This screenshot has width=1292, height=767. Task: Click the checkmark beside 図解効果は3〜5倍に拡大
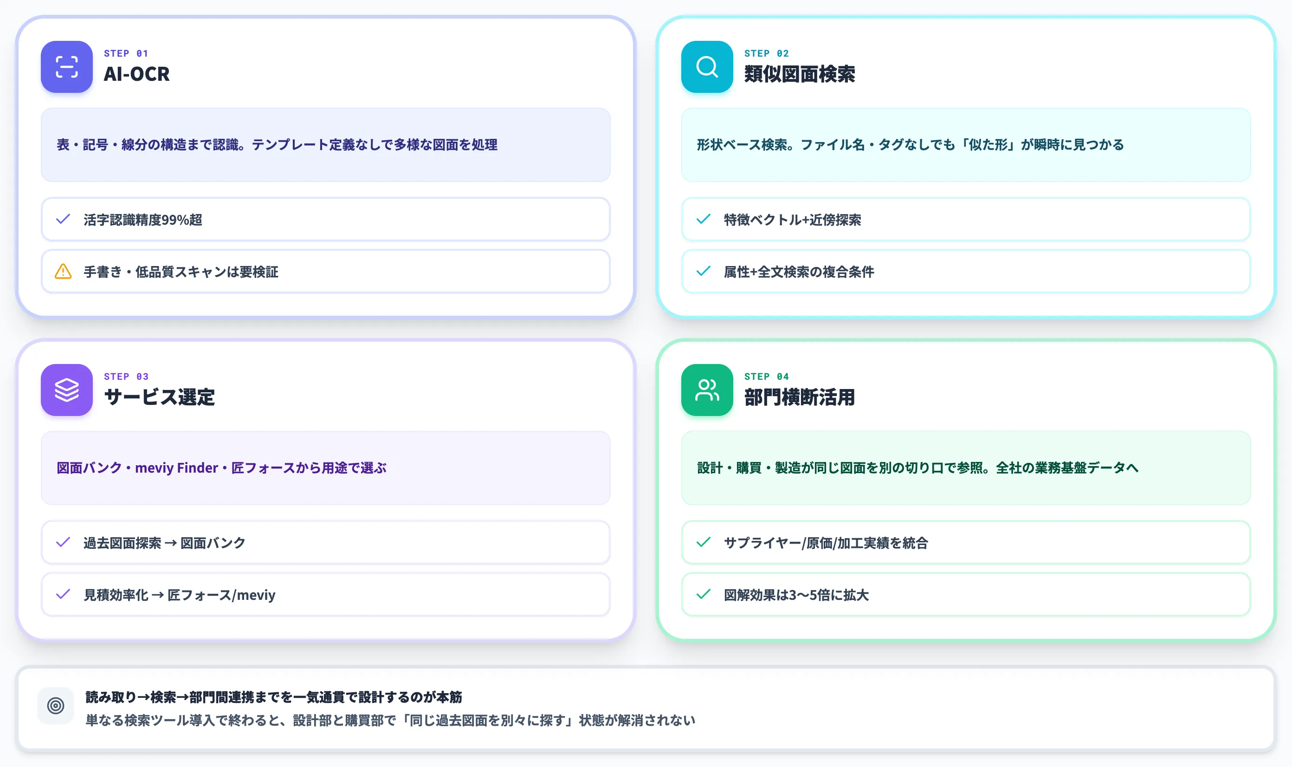[x=703, y=594]
